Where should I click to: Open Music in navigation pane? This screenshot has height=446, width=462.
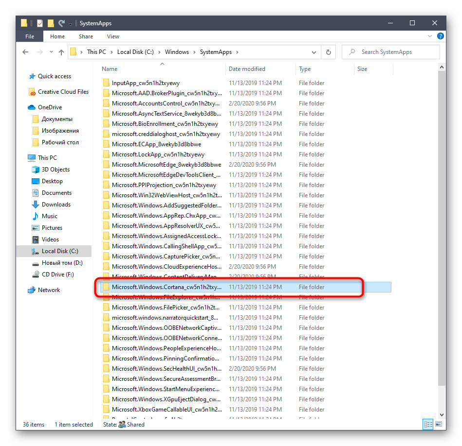44,216
